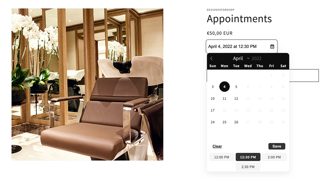The width and height of the screenshot is (321, 181).
Task: Expand the April month dropdown
Action: coord(241,58)
